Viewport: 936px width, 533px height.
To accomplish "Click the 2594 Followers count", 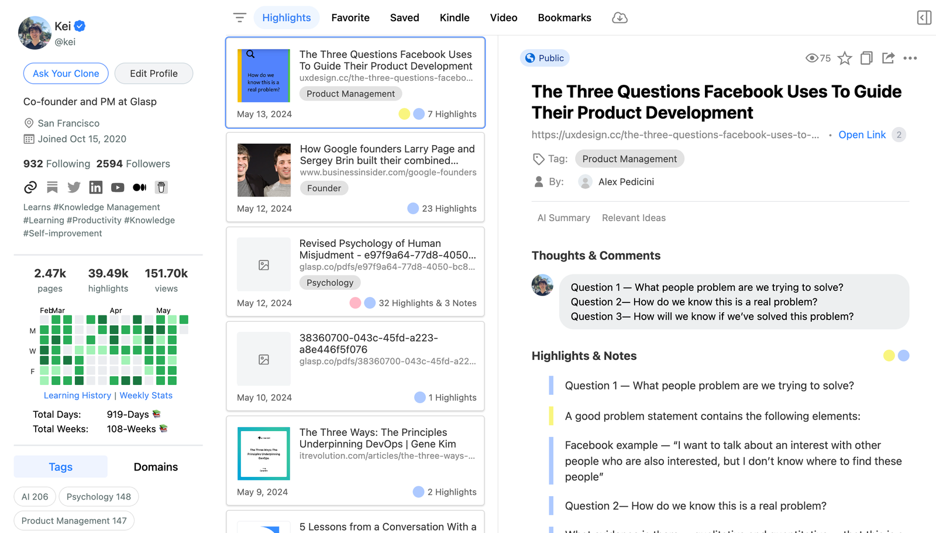I will tap(133, 164).
